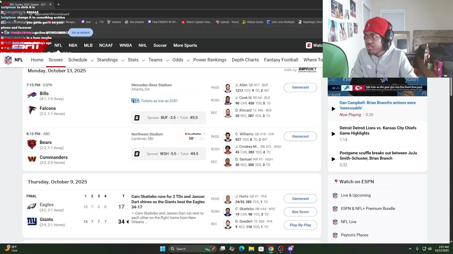Screen dimensions: 453x254
Task: Open the NFL Live link
Action: tap(349, 222)
